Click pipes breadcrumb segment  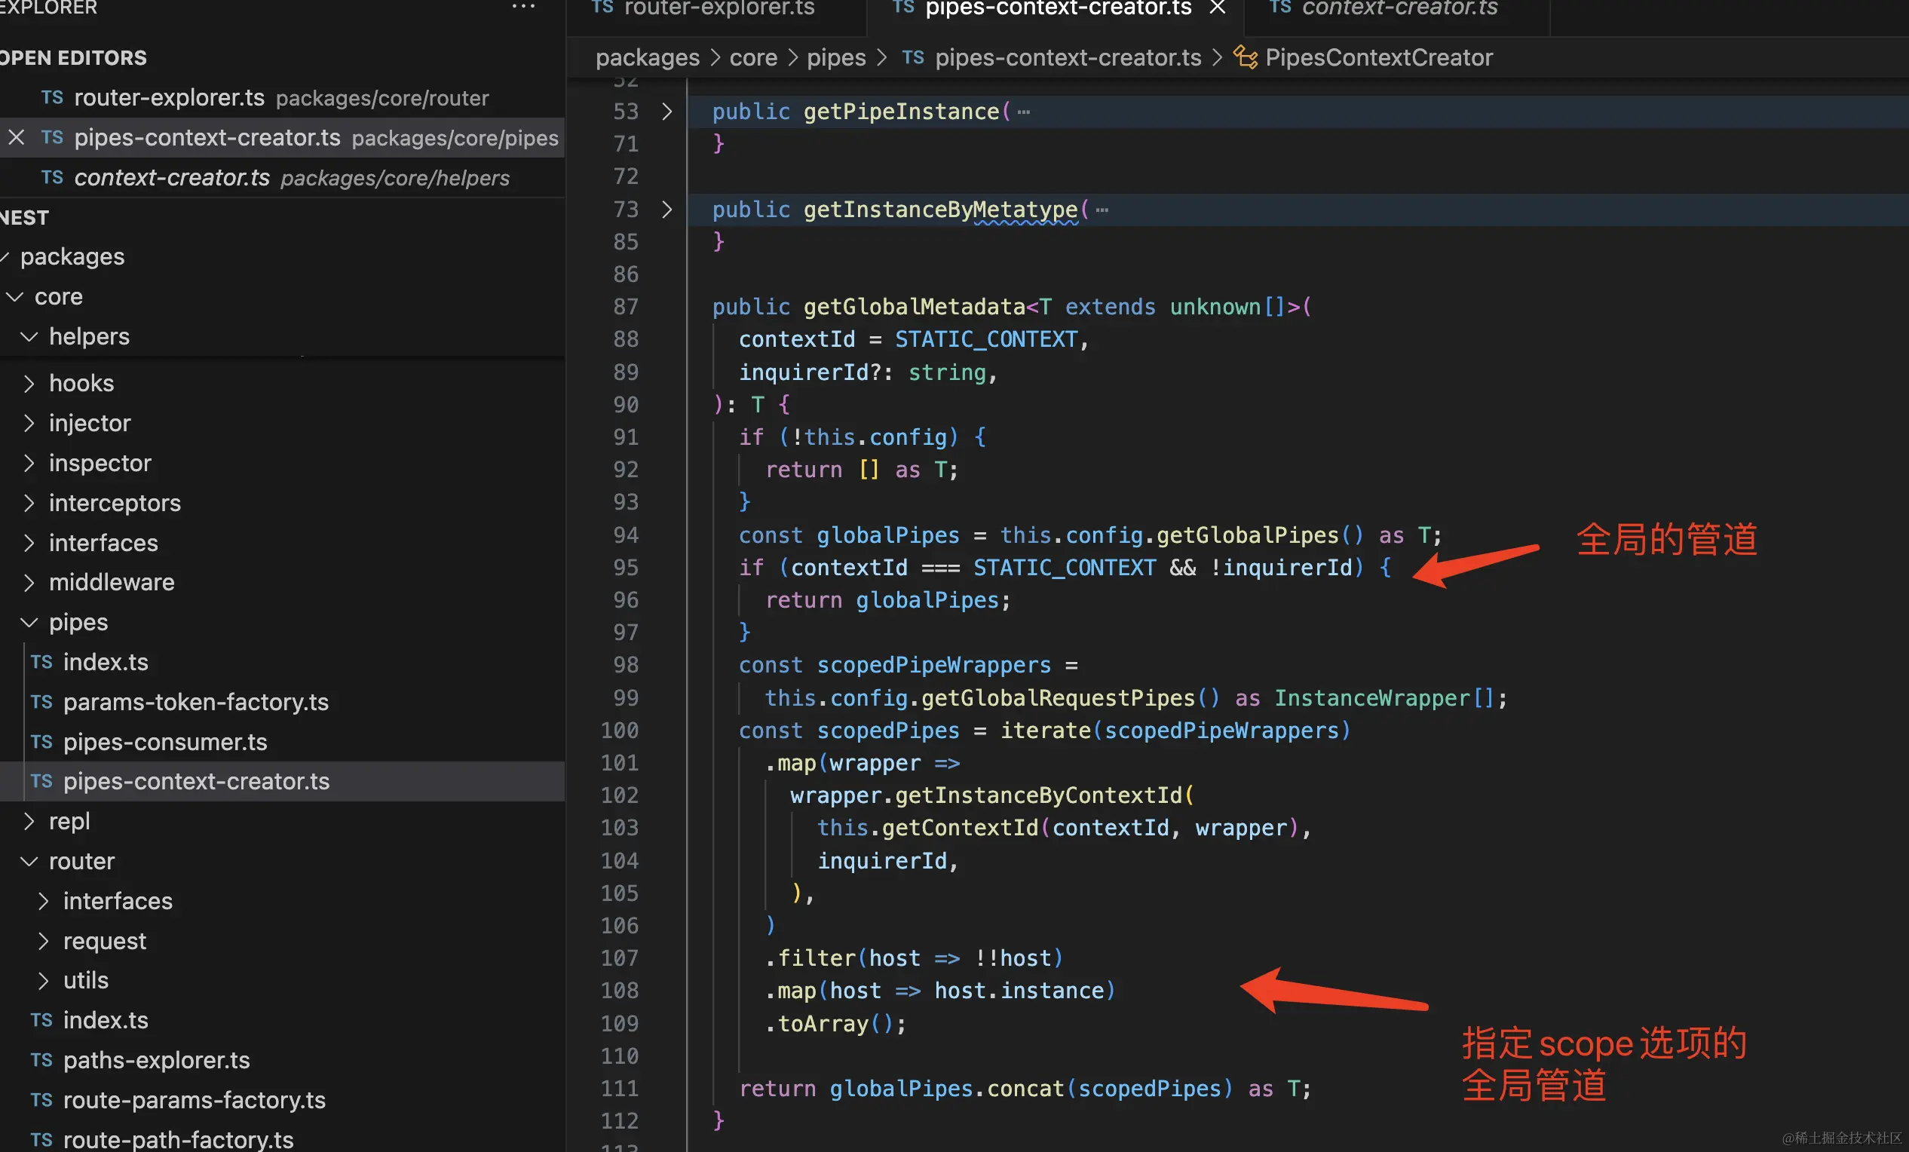(x=836, y=58)
